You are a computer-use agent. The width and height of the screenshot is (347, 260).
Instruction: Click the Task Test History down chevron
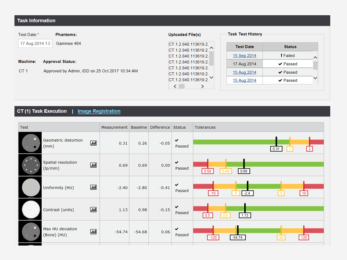tap(315, 78)
